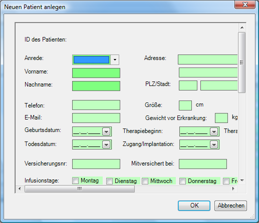Open the Anrede dropdown arrow

pyautogui.click(x=115, y=59)
